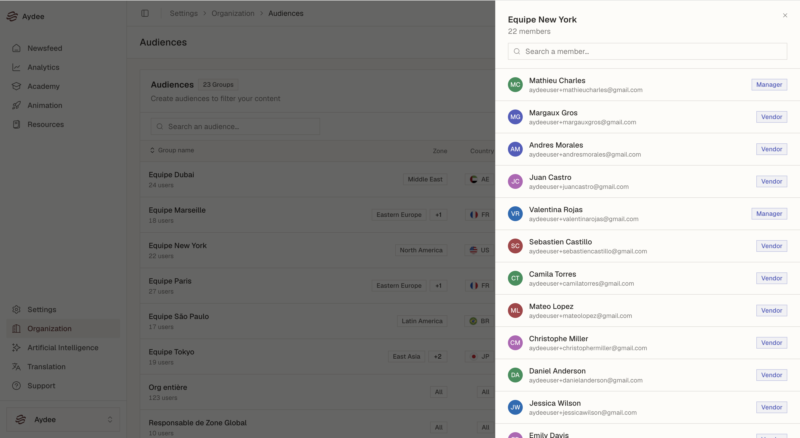The width and height of the screenshot is (800, 438).
Task: Go to Newsfeed in sidebar
Action: [63, 48]
